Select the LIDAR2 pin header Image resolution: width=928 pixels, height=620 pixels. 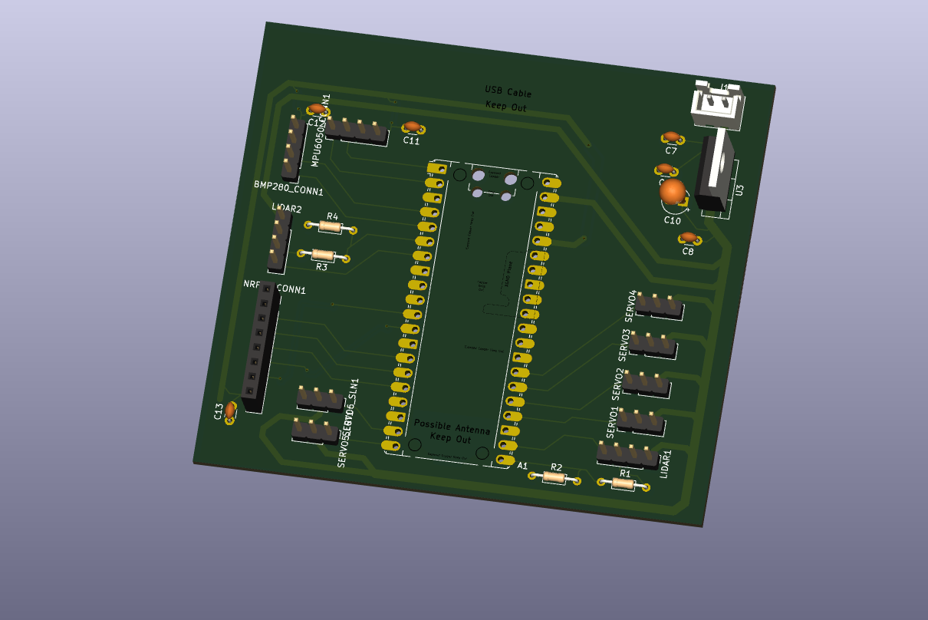(x=278, y=241)
